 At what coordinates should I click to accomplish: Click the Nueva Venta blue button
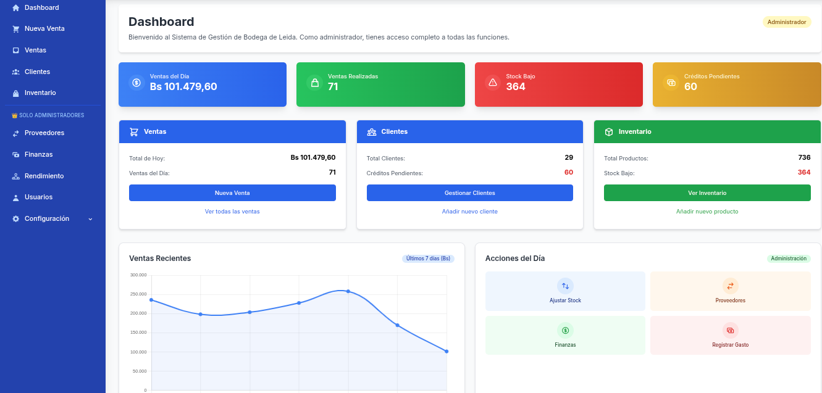[x=232, y=192]
